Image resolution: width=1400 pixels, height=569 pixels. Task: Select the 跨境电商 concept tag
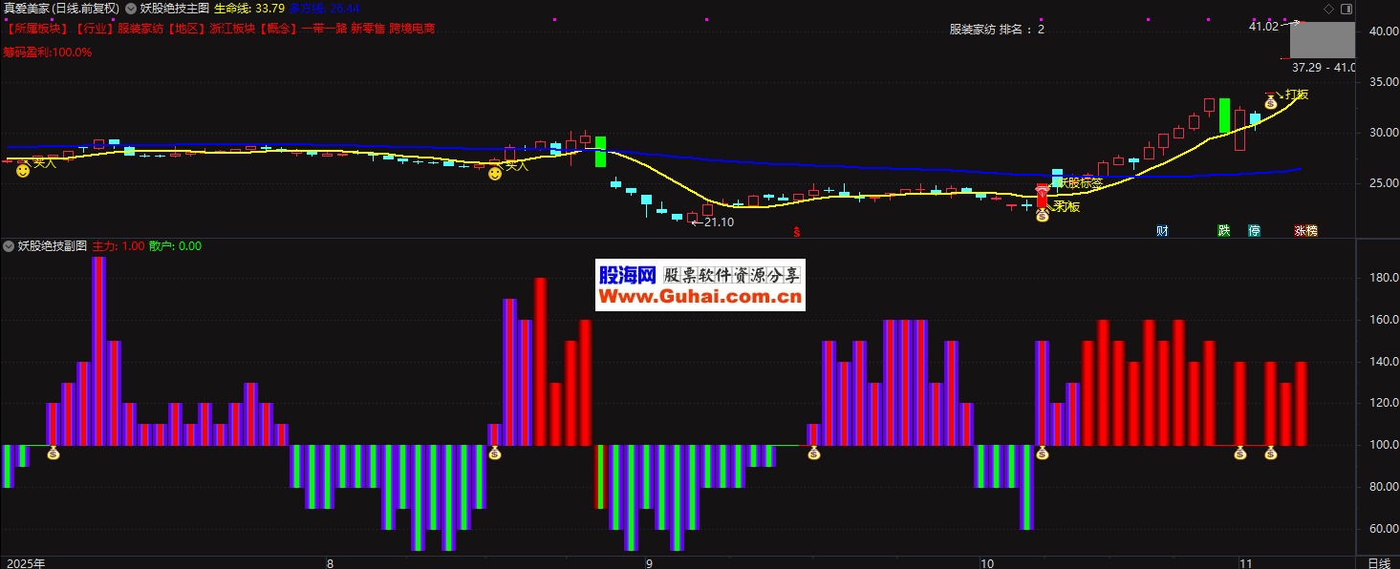412,29
